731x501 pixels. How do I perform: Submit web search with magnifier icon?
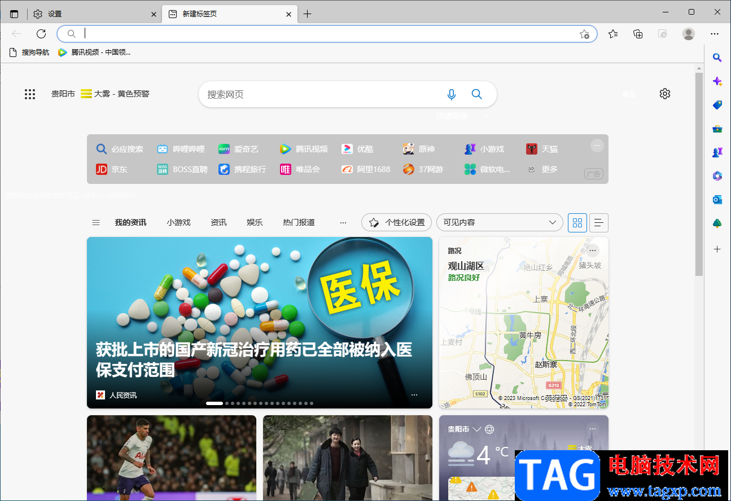tap(477, 94)
